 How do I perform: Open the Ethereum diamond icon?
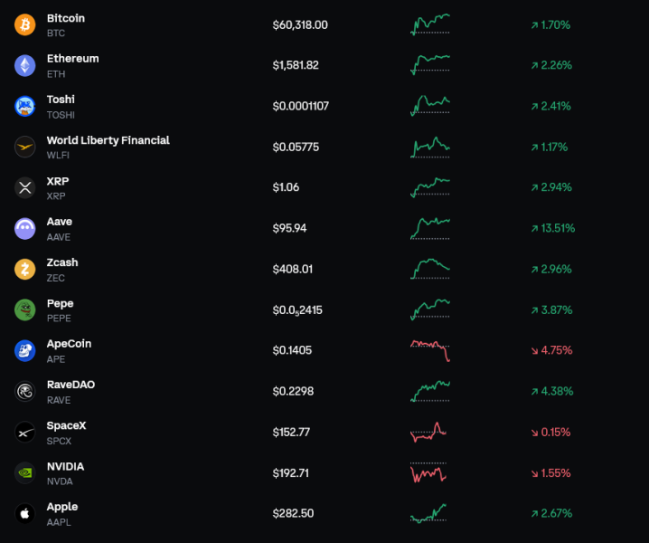tap(24, 65)
